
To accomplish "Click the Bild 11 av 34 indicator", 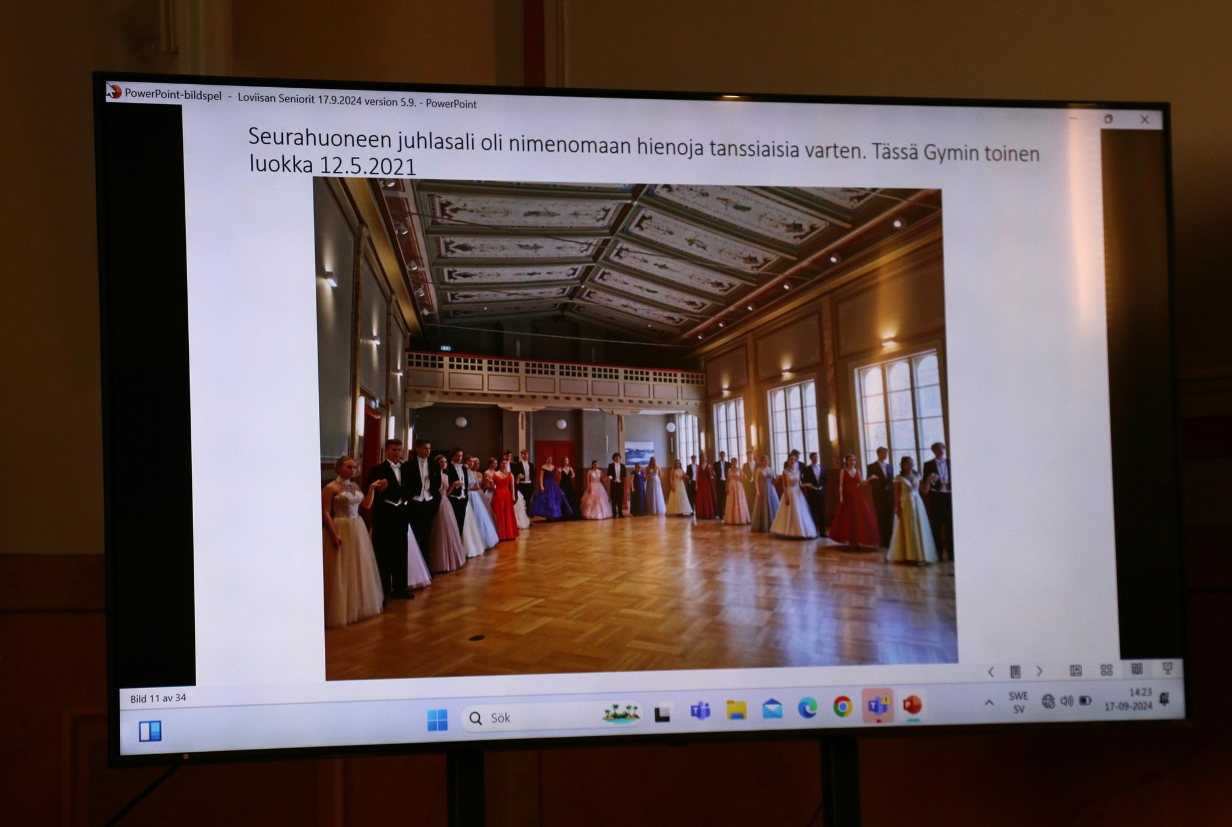I will click(x=158, y=698).
